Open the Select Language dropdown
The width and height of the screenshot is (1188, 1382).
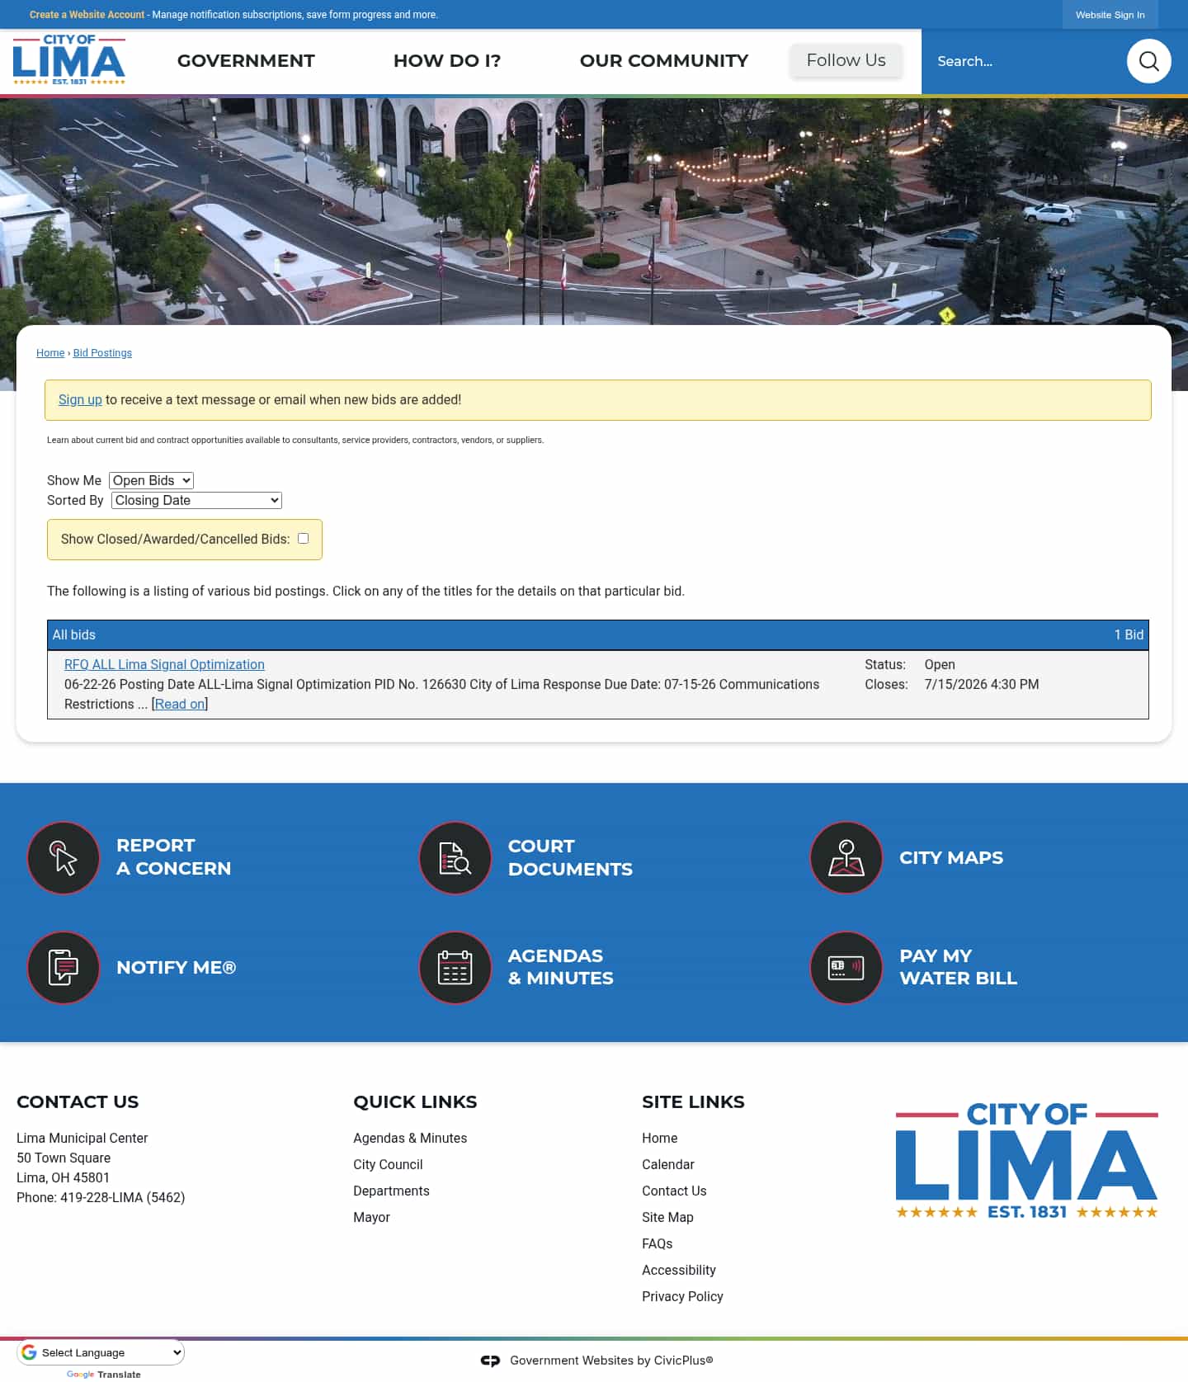coord(101,1352)
